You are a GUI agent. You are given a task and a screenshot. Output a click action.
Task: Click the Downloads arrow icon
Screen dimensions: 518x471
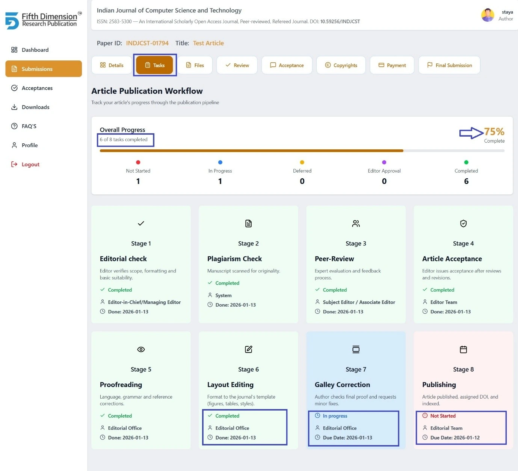pos(14,107)
